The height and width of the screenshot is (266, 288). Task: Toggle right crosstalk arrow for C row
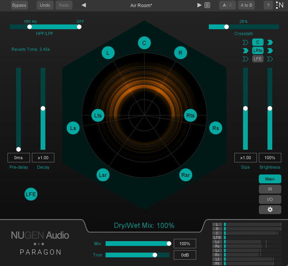270,43
